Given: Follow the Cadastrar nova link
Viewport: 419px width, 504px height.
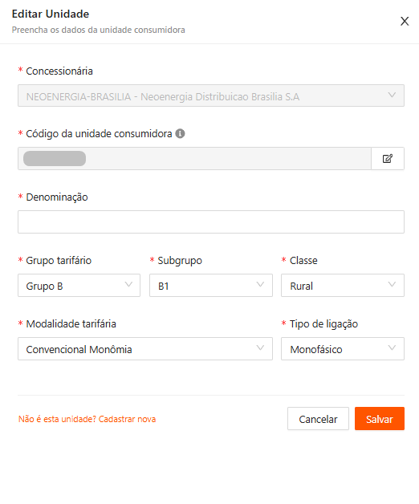Looking at the screenshot, I should point(127,419).
